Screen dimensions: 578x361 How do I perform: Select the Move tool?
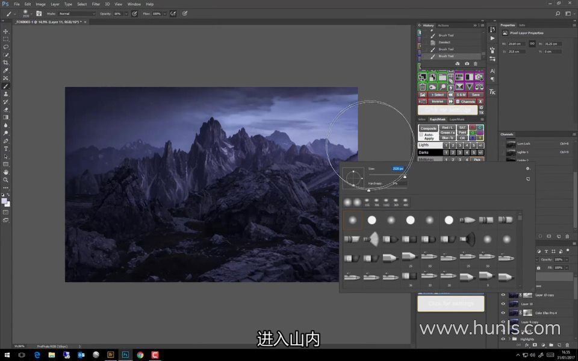click(x=5, y=31)
